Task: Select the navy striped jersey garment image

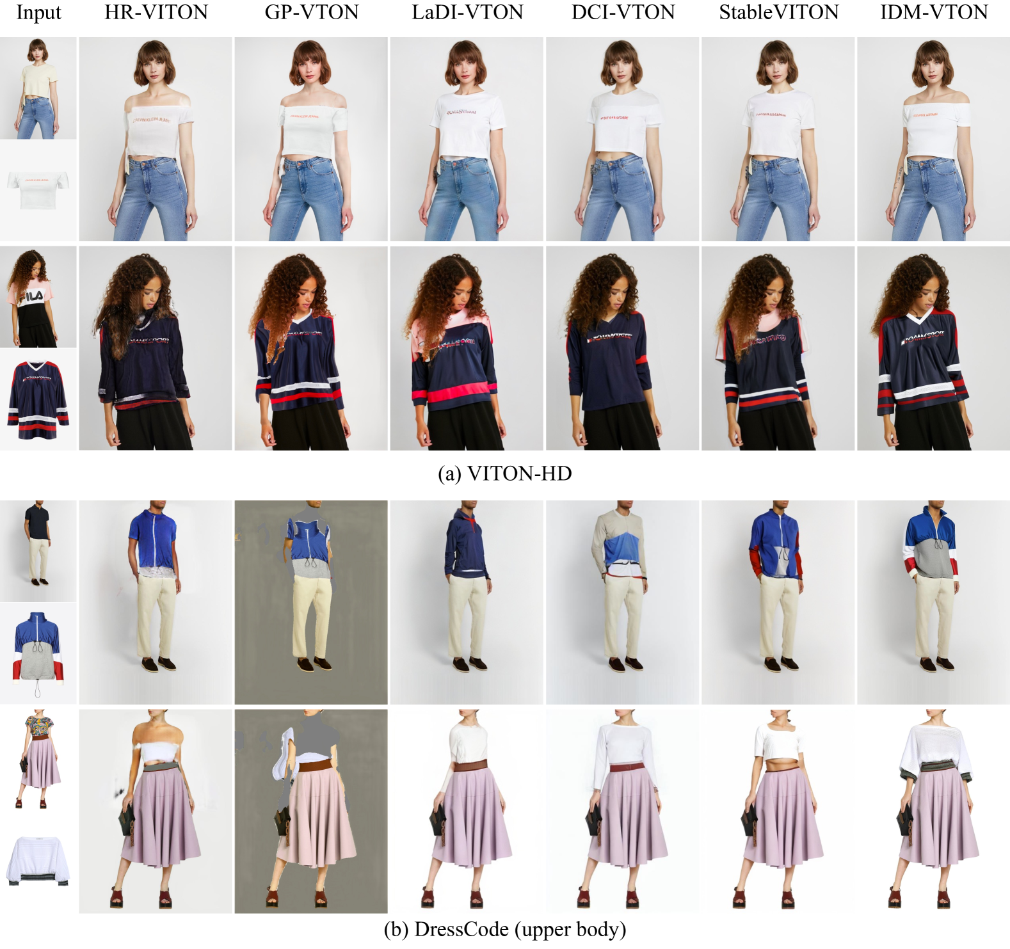Action: (38, 399)
